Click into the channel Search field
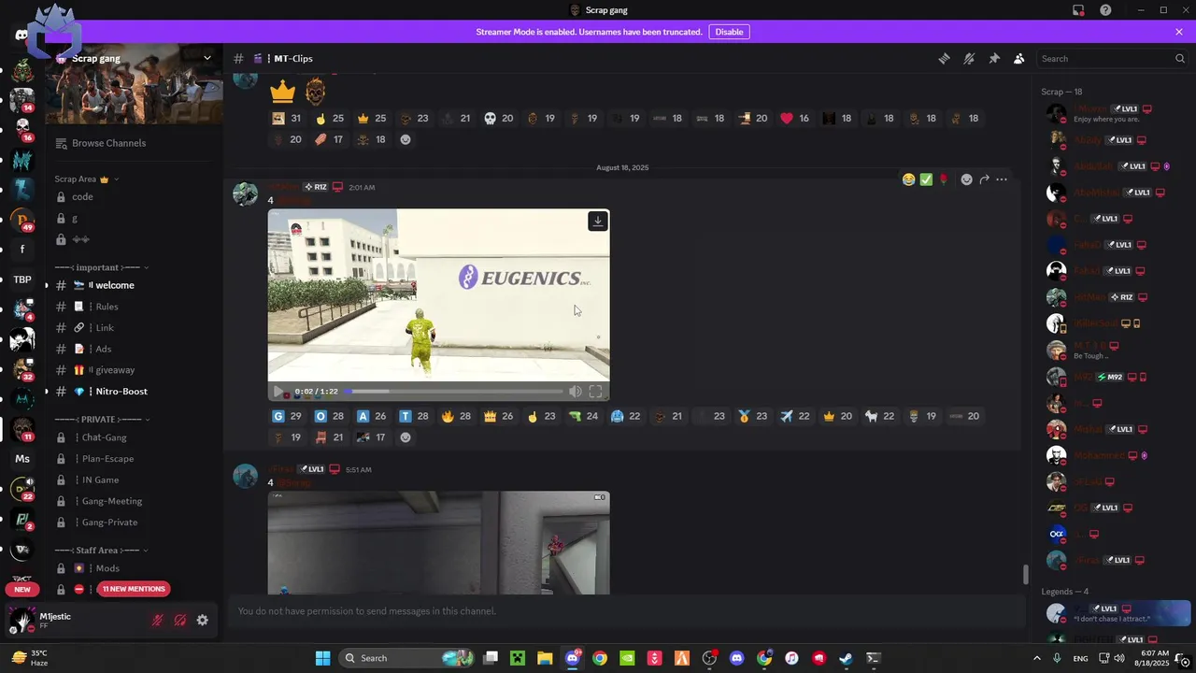The image size is (1196, 673). tap(1112, 58)
